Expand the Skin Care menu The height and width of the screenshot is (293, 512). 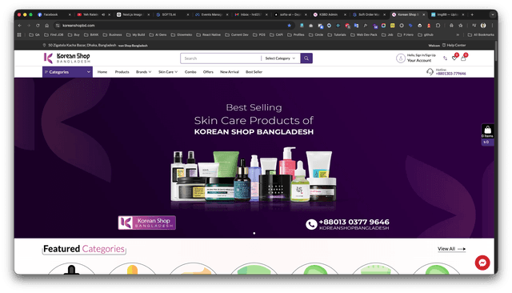[x=168, y=72]
